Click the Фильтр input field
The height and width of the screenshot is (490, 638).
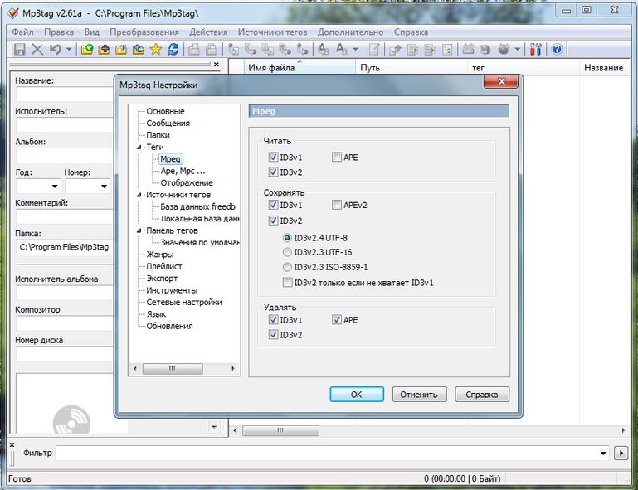(332, 454)
